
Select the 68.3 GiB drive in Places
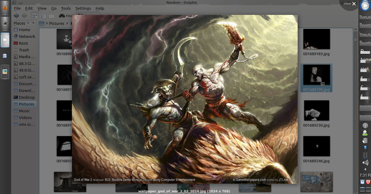[24, 63]
